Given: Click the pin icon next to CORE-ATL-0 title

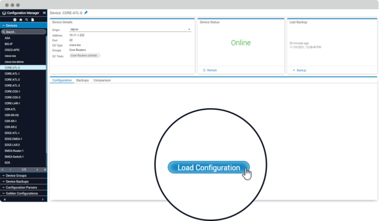Looking at the screenshot, I should (86, 12).
